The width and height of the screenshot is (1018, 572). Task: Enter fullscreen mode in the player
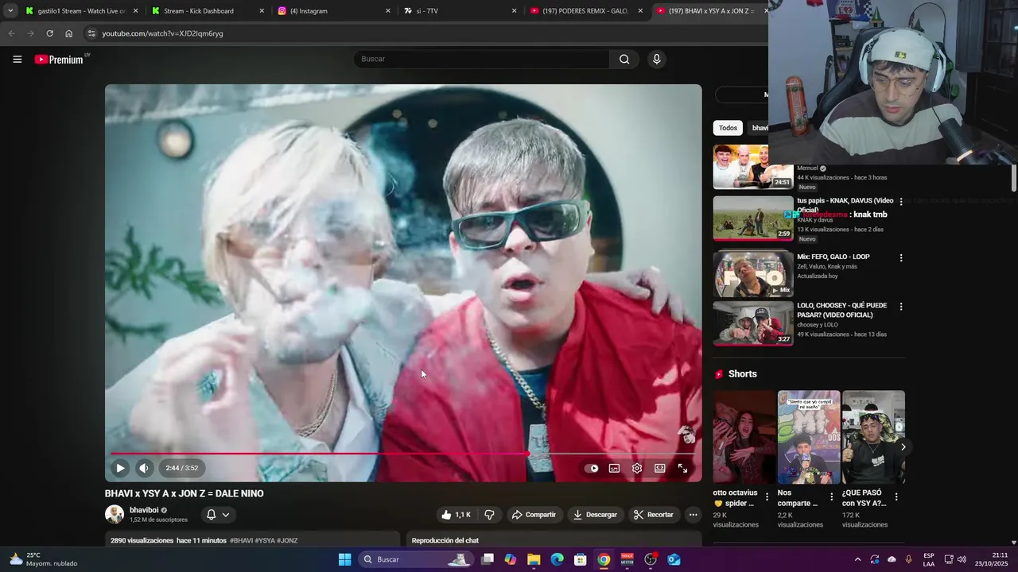pyautogui.click(x=682, y=468)
